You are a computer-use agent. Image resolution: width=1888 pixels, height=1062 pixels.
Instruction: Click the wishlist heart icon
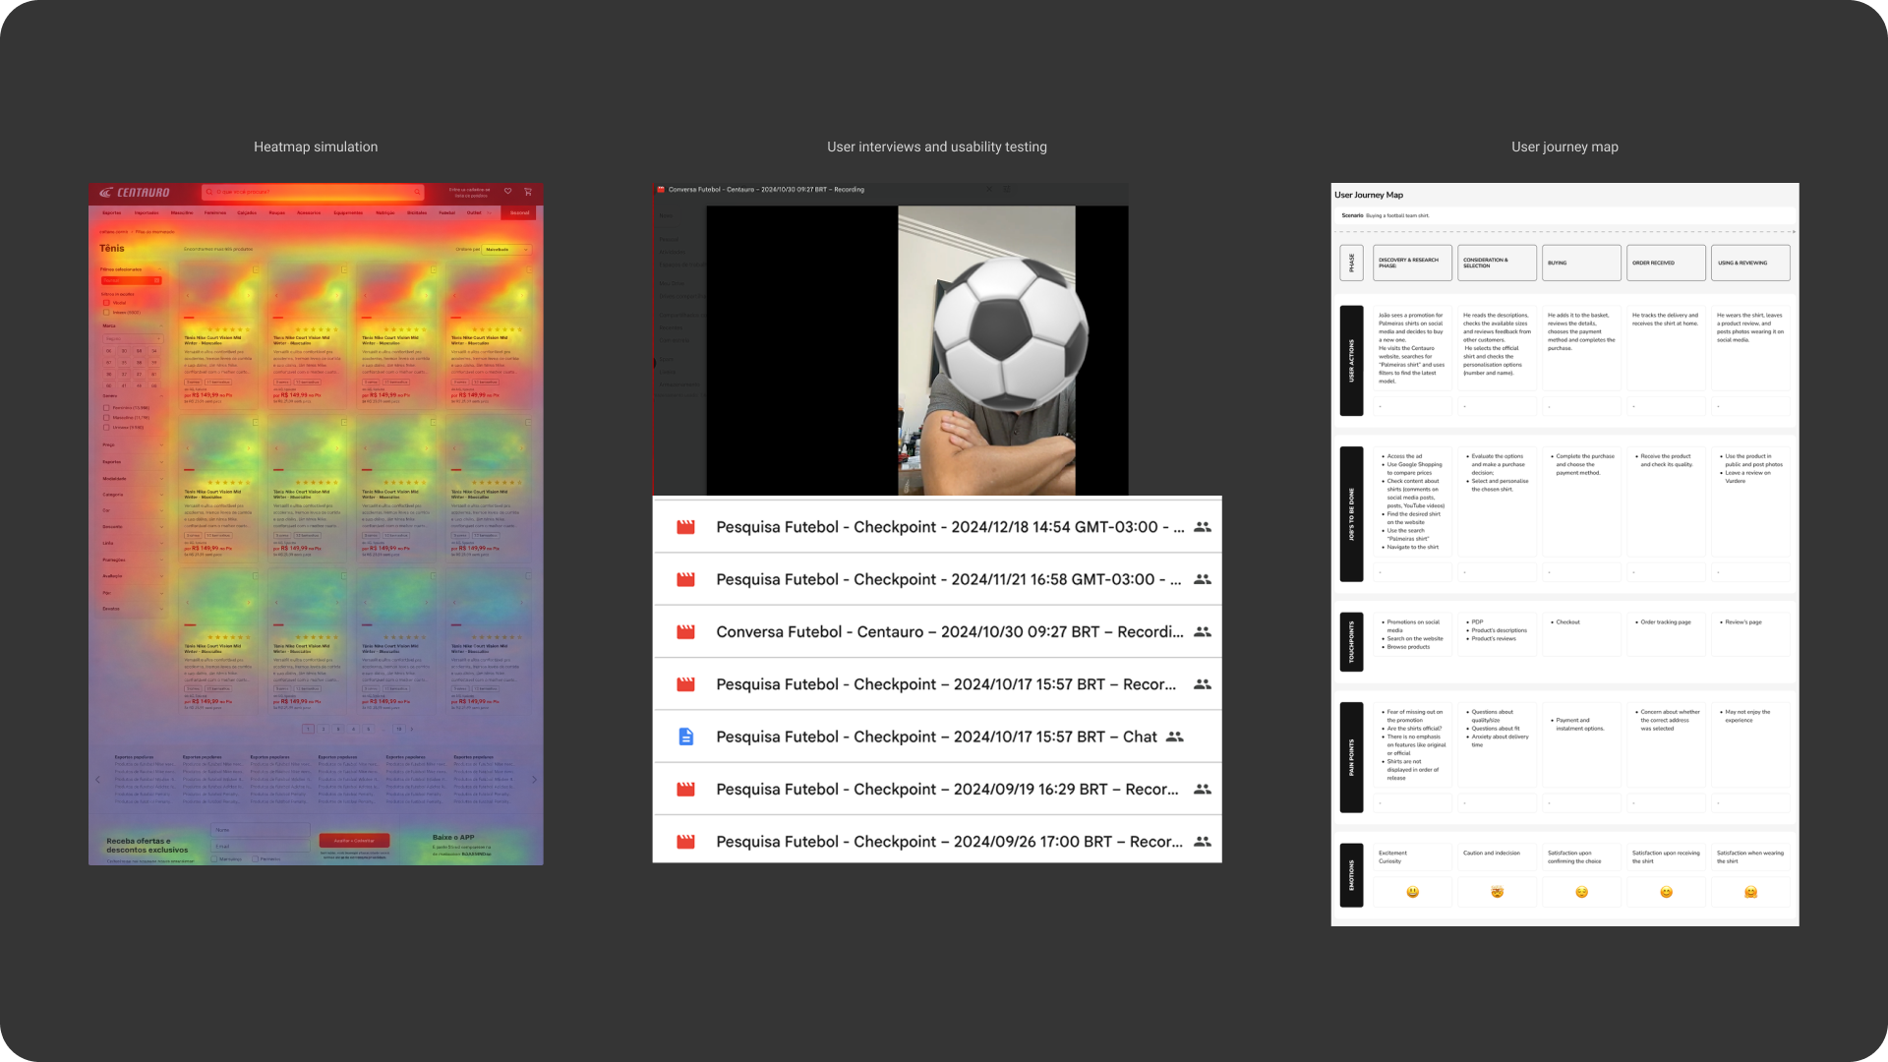tap(507, 192)
